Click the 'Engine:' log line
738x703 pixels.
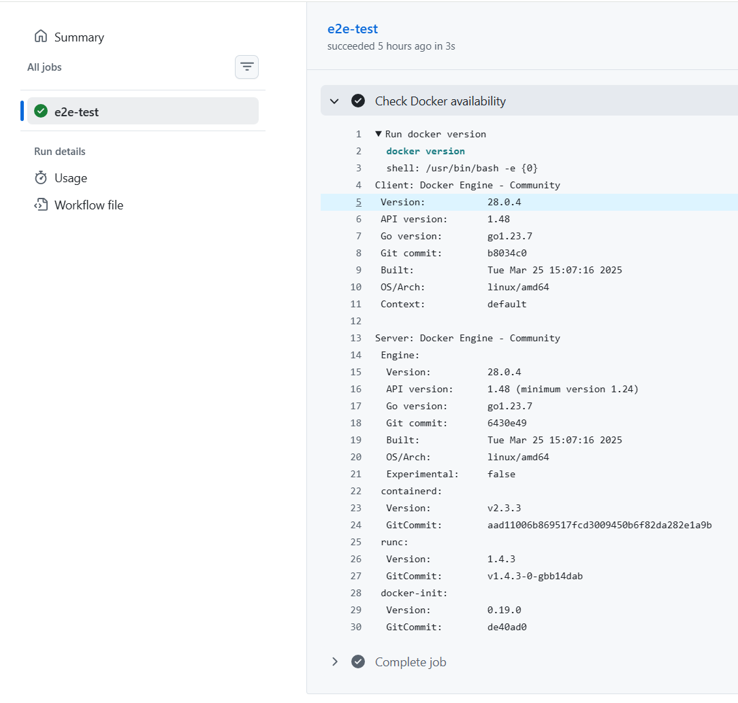coord(400,355)
